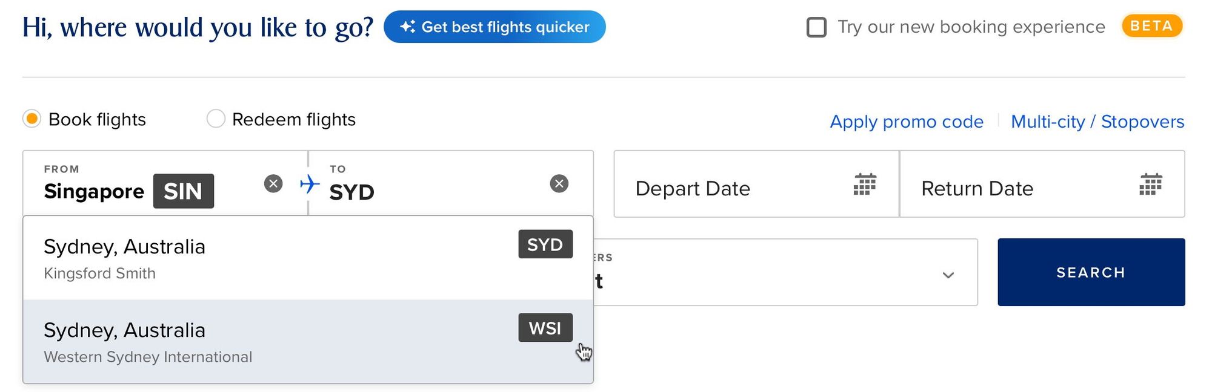Click the blue airplane swap icon
The image size is (1212, 392).
point(309,184)
